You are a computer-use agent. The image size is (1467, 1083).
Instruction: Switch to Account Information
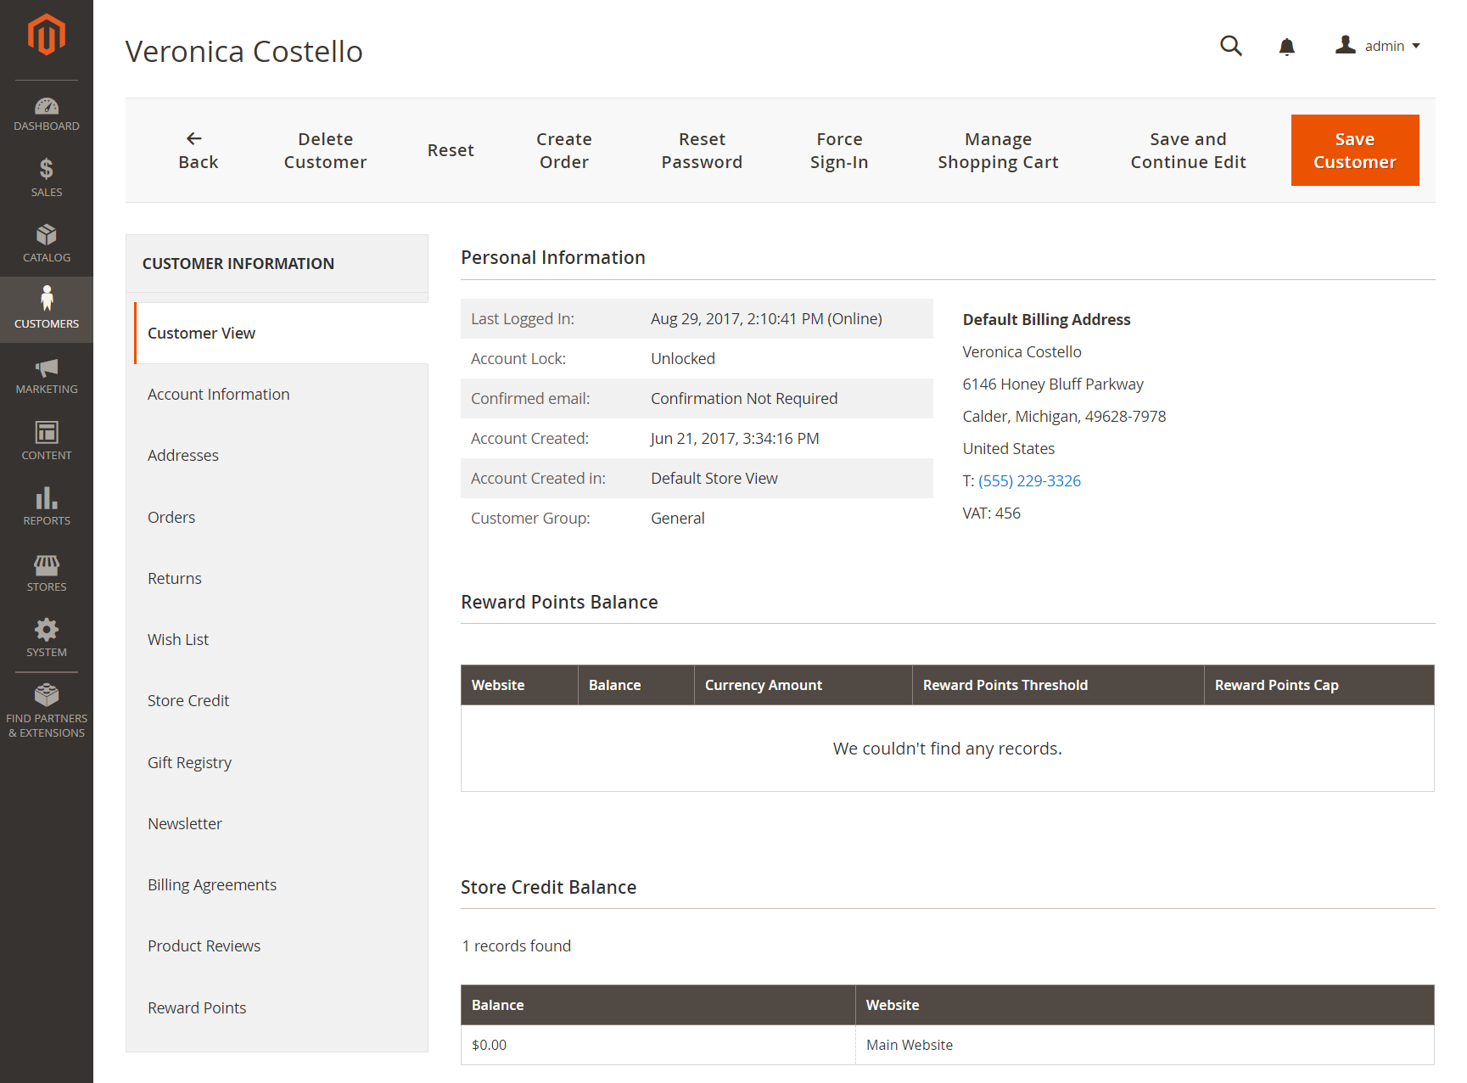click(218, 394)
